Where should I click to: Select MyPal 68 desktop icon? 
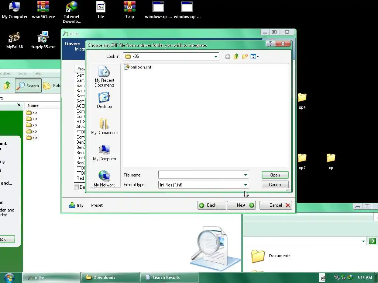pos(14,40)
